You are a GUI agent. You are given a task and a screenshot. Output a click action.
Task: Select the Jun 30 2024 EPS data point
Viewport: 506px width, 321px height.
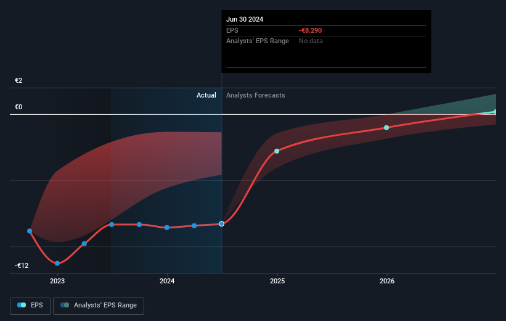tap(221, 223)
